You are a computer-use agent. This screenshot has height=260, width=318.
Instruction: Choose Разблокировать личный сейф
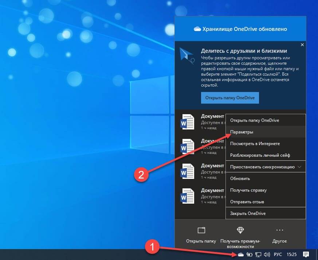[260, 155]
